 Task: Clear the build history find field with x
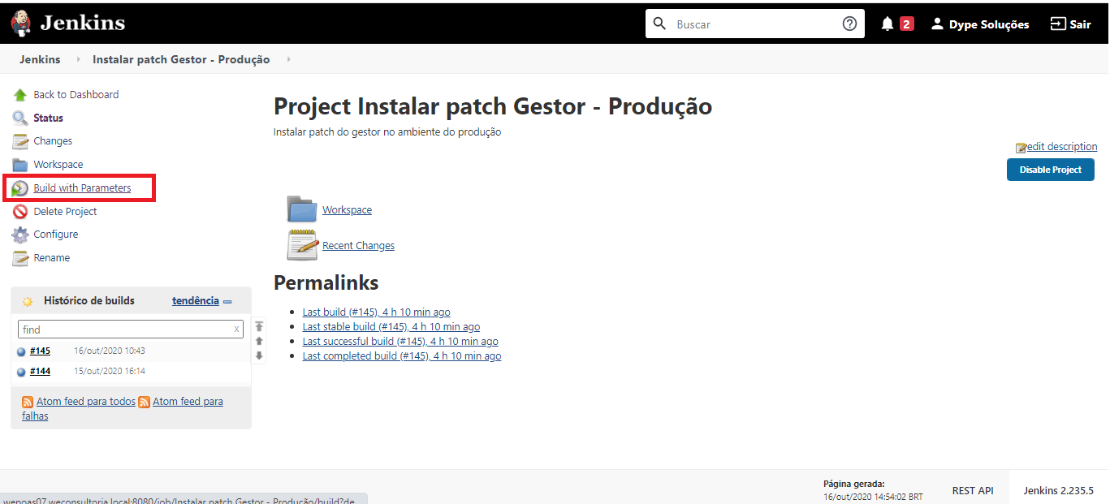236,330
